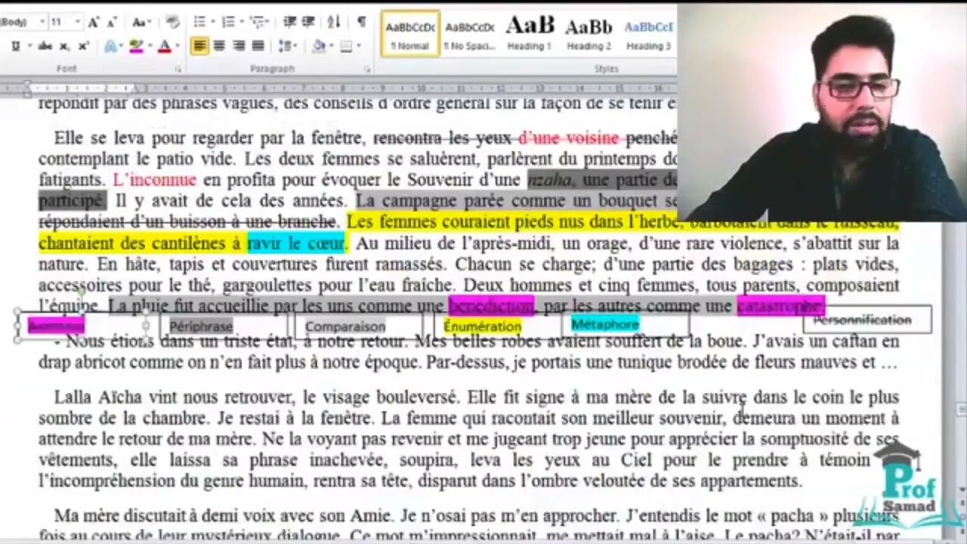Open the Font dialog launcher
Viewport: 967px width, 544px height.
pos(178,69)
